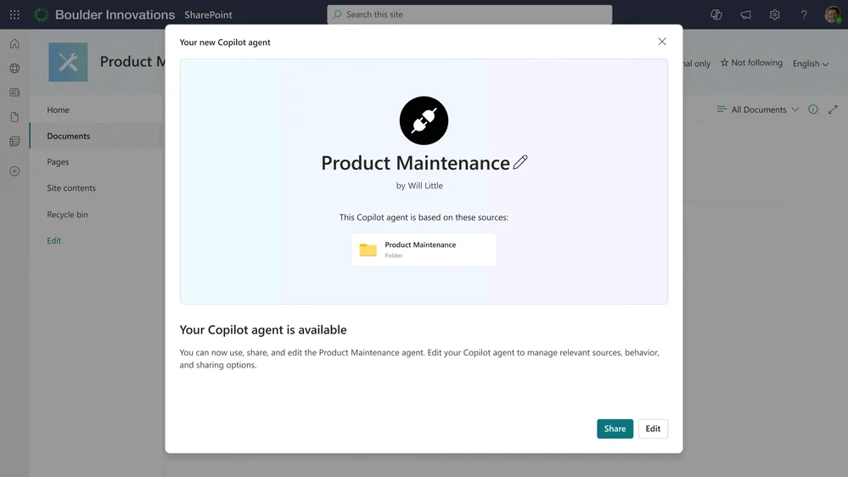This screenshot has height=477, width=848.
Task: Select Documents in site navigation
Action: pyautogui.click(x=68, y=136)
